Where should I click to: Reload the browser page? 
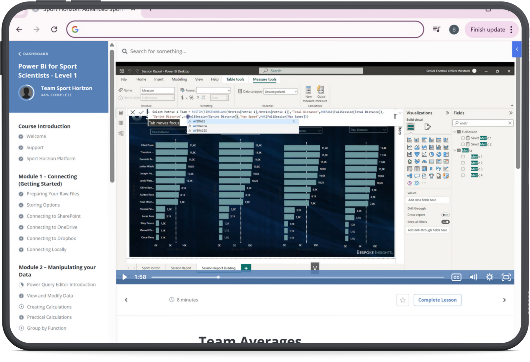(54, 29)
